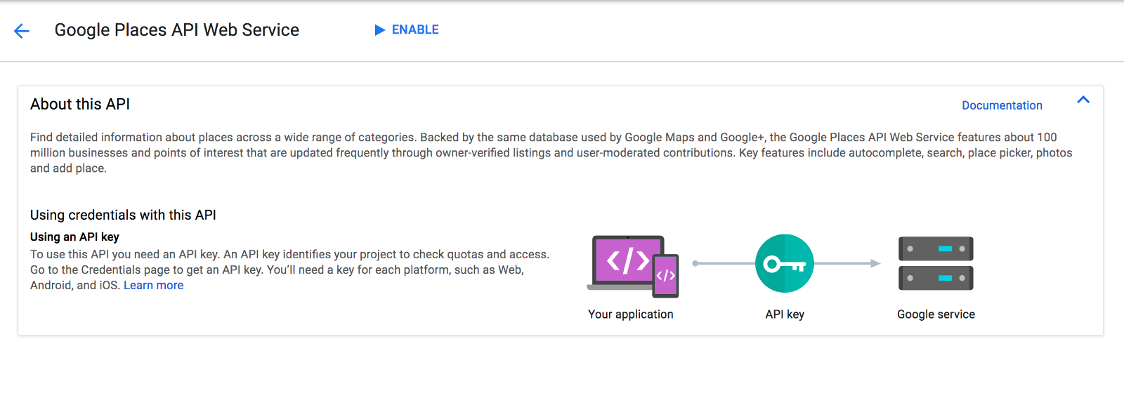
Task: Click the Using an API key subheading
Action: pyautogui.click(x=74, y=237)
